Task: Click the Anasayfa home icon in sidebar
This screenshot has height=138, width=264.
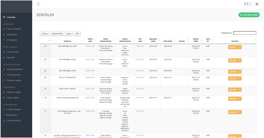Action: (x=4, y=17)
